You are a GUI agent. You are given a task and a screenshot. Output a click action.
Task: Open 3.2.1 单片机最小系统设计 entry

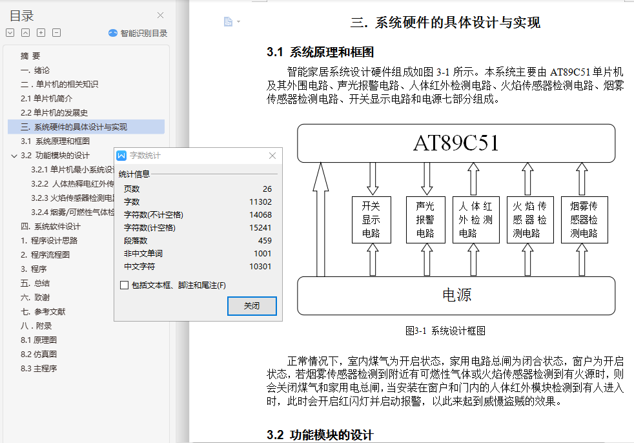[73, 169]
